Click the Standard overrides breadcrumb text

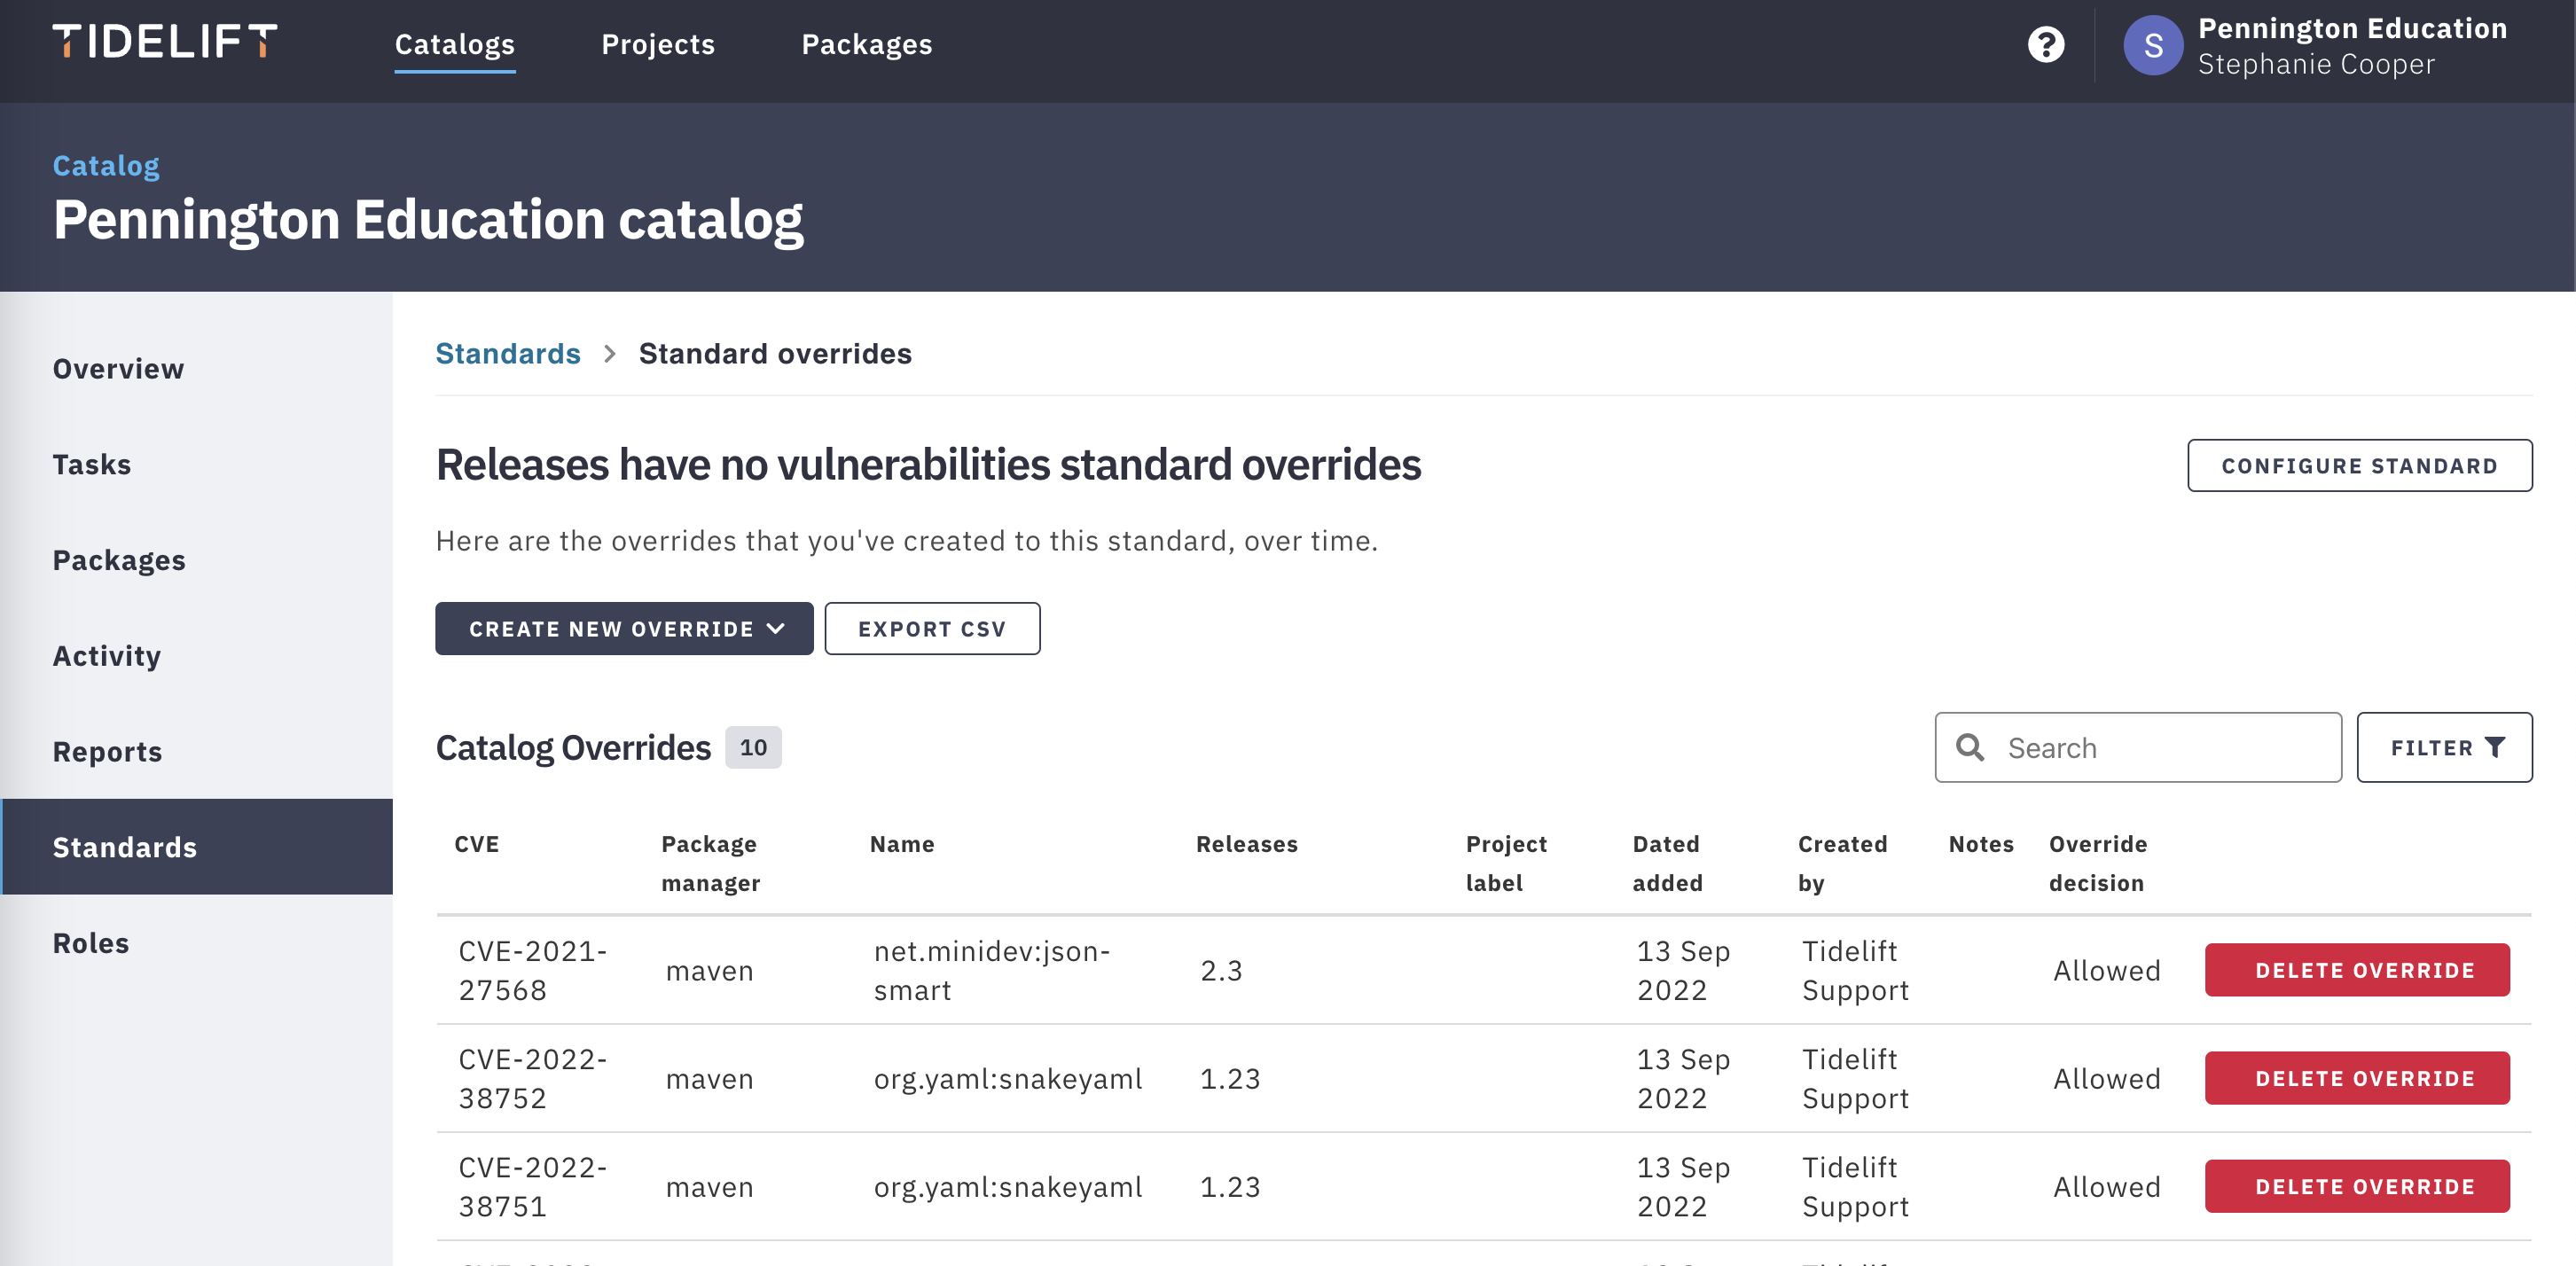pyautogui.click(x=775, y=353)
